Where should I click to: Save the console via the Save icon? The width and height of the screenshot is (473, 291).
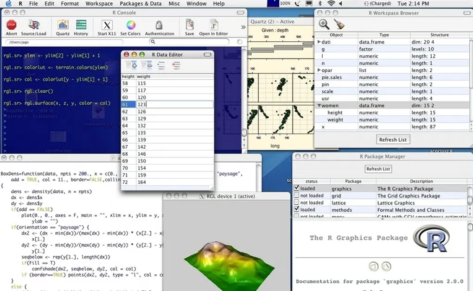190,25
